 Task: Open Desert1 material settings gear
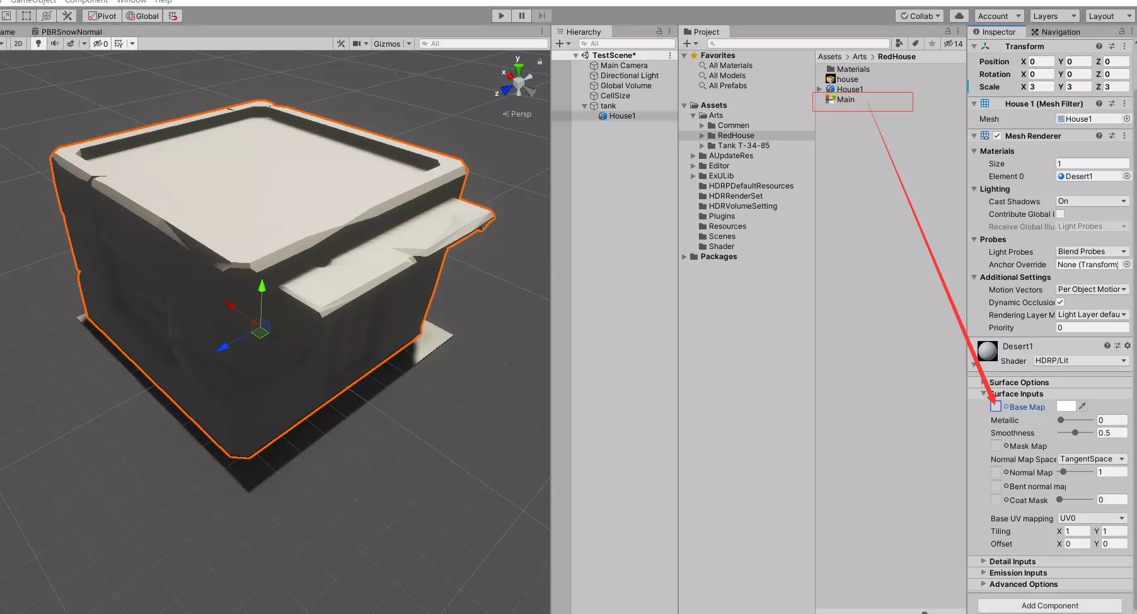click(1128, 345)
